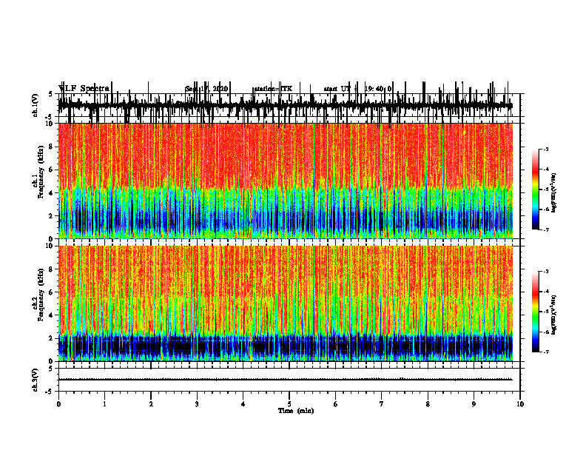Click the 6 kHz tick on ch.2 axis
The width and height of the screenshot is (586, 453).
[x=52, y=292]
